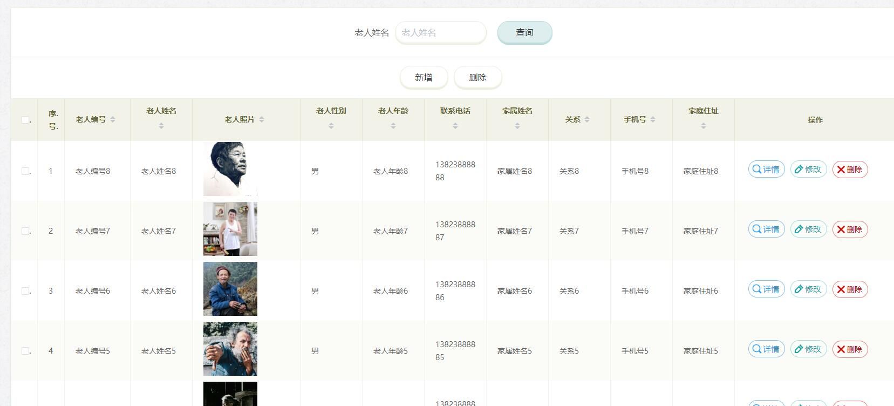Open the photo thumbnail of 老人姓名6
894x406 pixels.
(230, 289)
